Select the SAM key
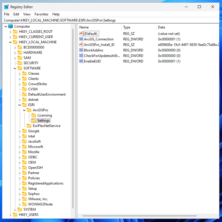 pyautogui.click(x=27, y=58)
